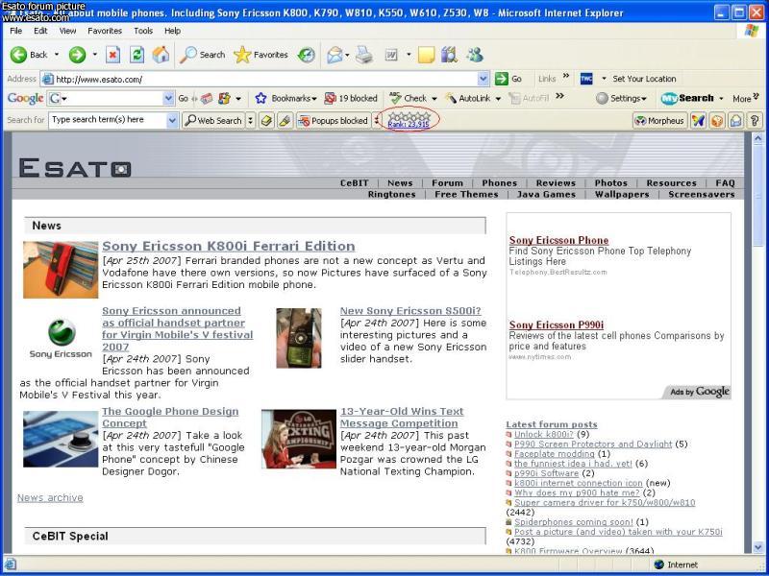Open the Morpheus toolbar button

[x=659, y=121]
